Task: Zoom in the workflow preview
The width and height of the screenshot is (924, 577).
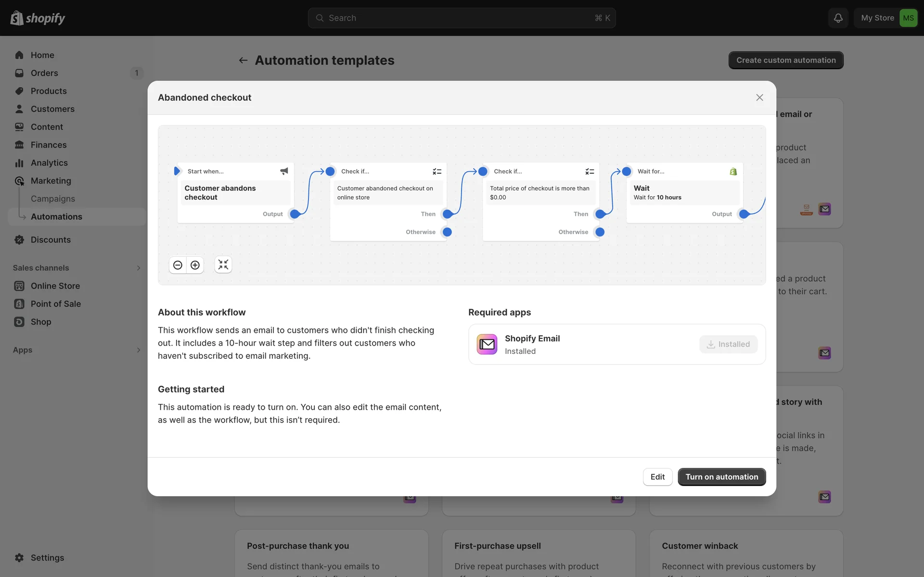Action: pos(195,265)
